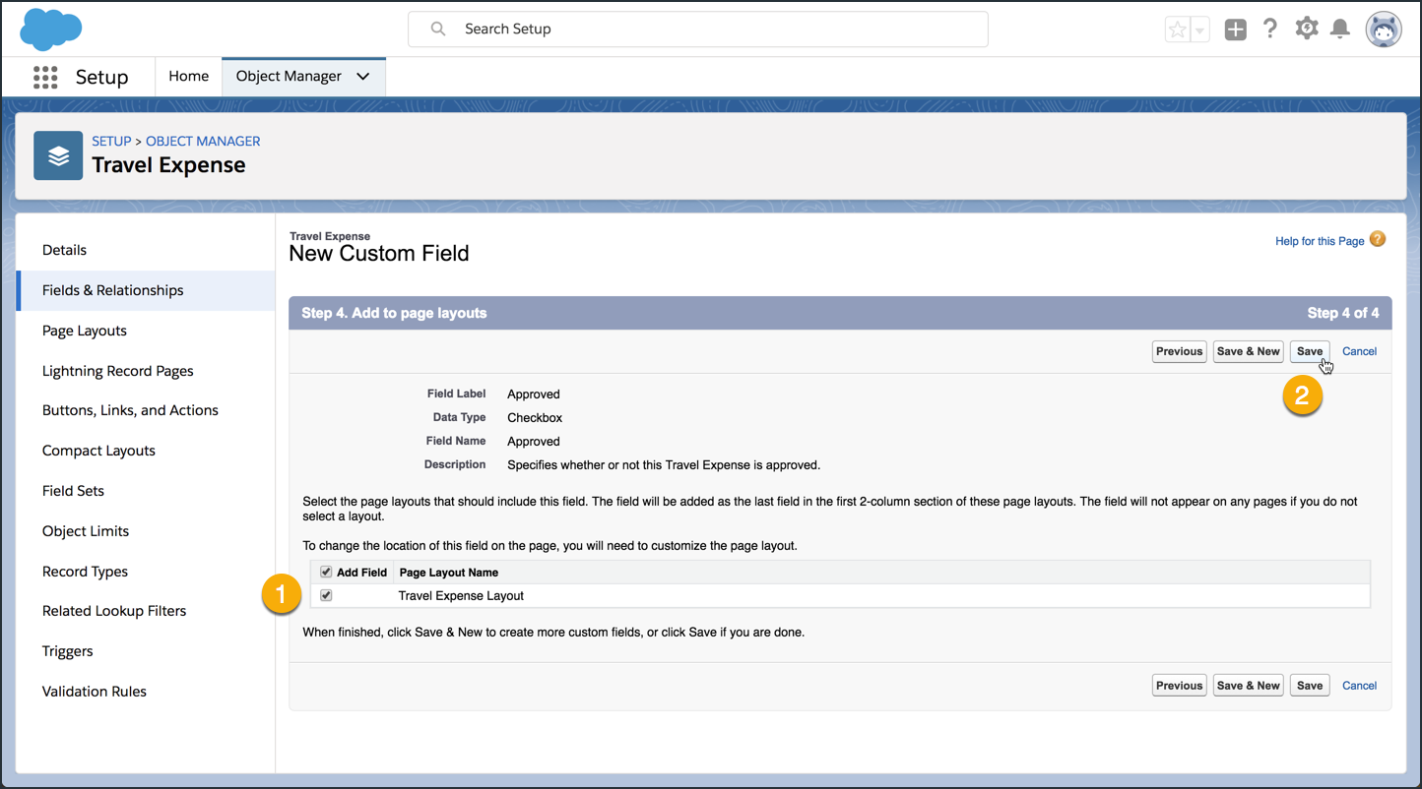Click the top Cancel link
The width and height of the screenshot is (1422, 789).
tap(1359, 351)
